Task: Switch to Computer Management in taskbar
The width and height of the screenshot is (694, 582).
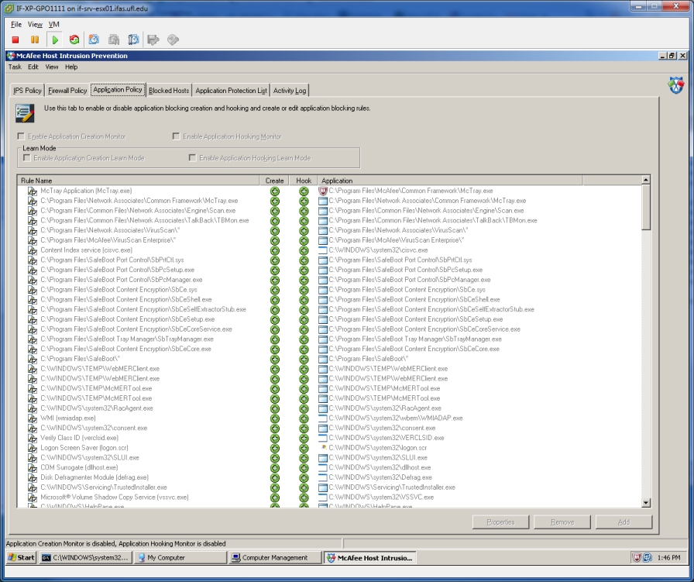Action: (275, 558)
